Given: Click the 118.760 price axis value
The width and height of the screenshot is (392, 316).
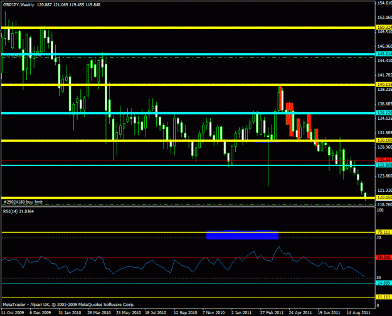Looking at the screenshot, I should 384,205.
